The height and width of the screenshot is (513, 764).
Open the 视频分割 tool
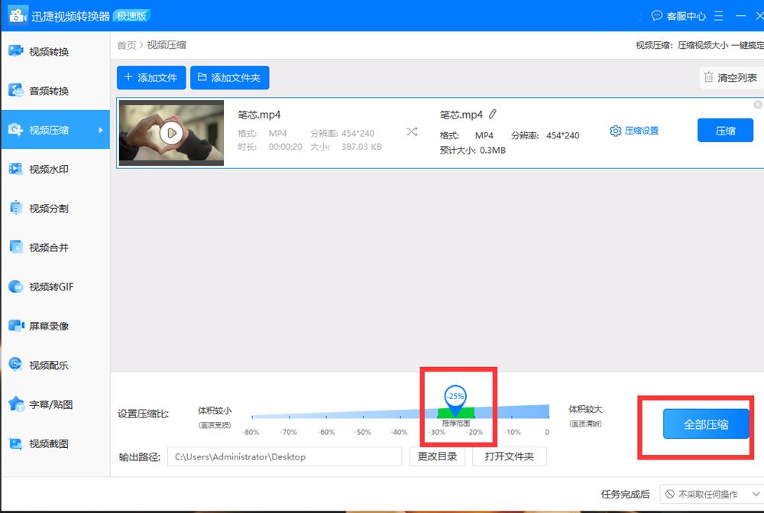coord(46,209)
